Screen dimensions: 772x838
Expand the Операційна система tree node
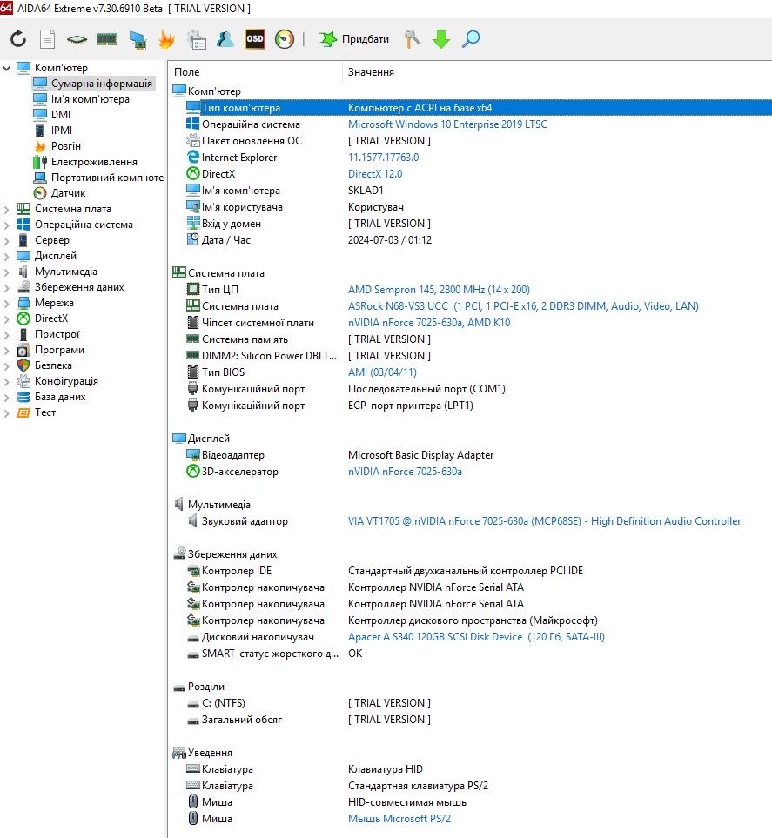point(6,225)
